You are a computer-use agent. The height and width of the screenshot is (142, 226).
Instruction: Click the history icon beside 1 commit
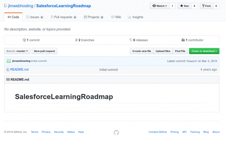[24, 40]
